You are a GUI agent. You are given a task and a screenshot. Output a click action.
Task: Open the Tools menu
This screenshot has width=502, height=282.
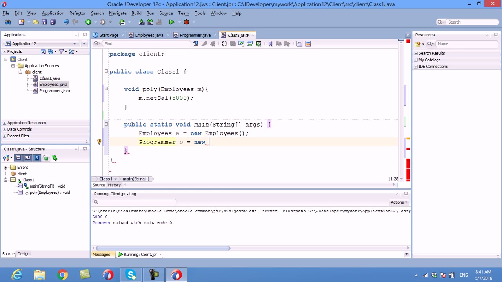(x=200, y=13)
